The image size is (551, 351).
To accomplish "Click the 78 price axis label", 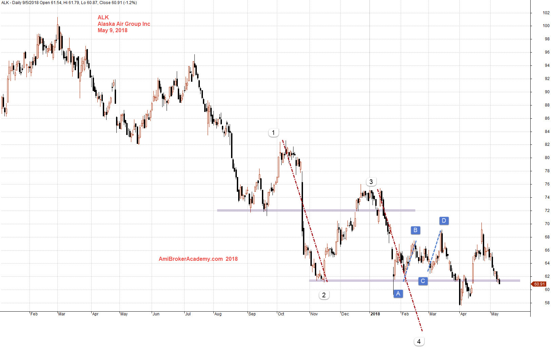I will 547,171.
